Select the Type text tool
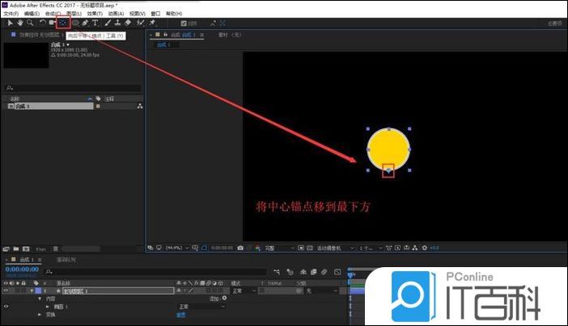The width and height of the screenshot is (568, 326). point(95,23)
